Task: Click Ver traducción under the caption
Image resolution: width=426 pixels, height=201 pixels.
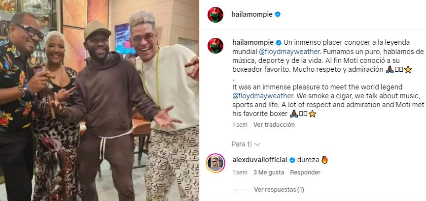Action: [x=274, y=125]
